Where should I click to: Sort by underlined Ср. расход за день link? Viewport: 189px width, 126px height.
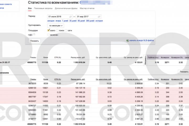[133, 79]
